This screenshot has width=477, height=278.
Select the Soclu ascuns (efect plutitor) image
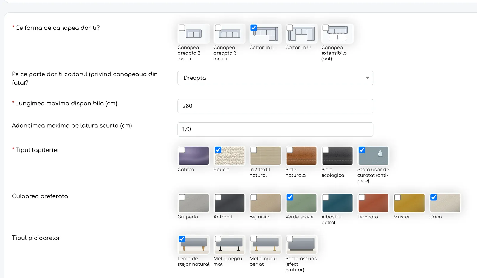pyautogui.click(x=302, y=245)
